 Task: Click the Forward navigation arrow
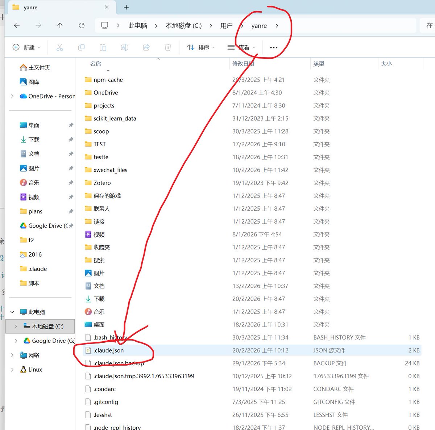pos(38,25)
